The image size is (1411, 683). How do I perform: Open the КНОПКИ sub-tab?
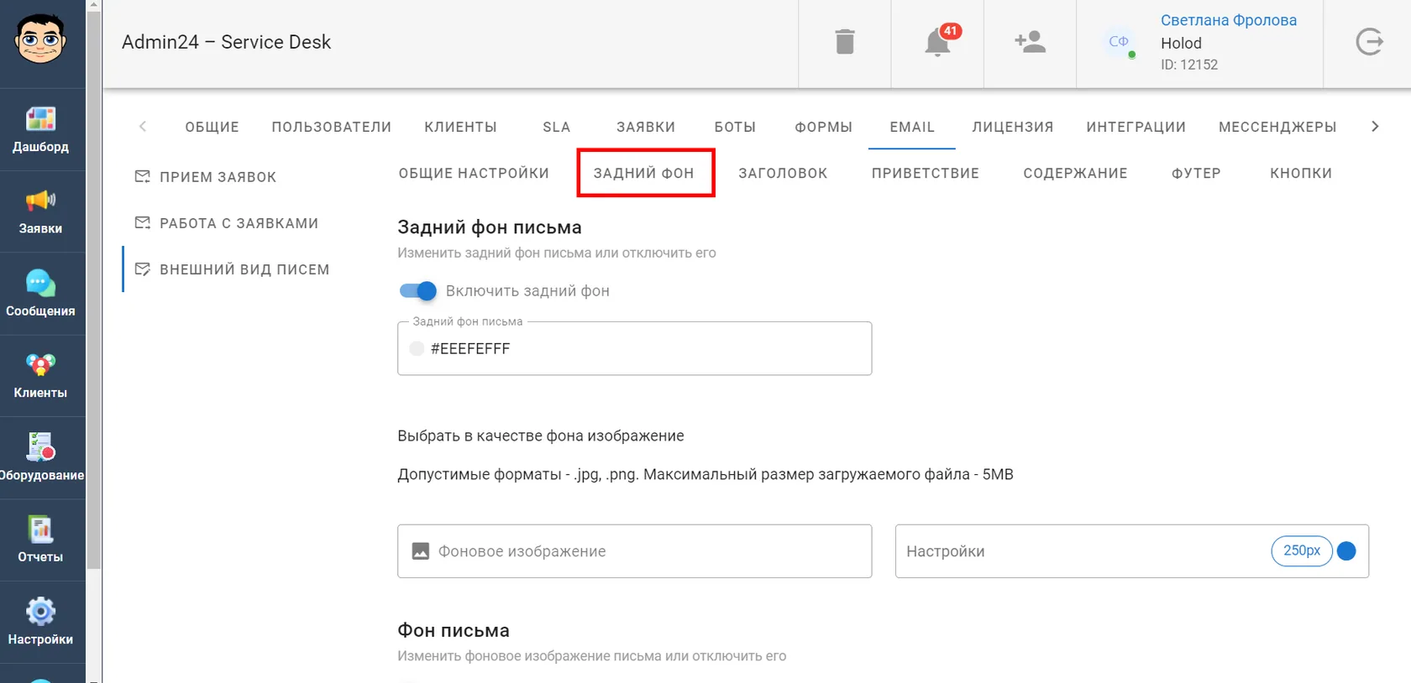(x=1300, y=173)
